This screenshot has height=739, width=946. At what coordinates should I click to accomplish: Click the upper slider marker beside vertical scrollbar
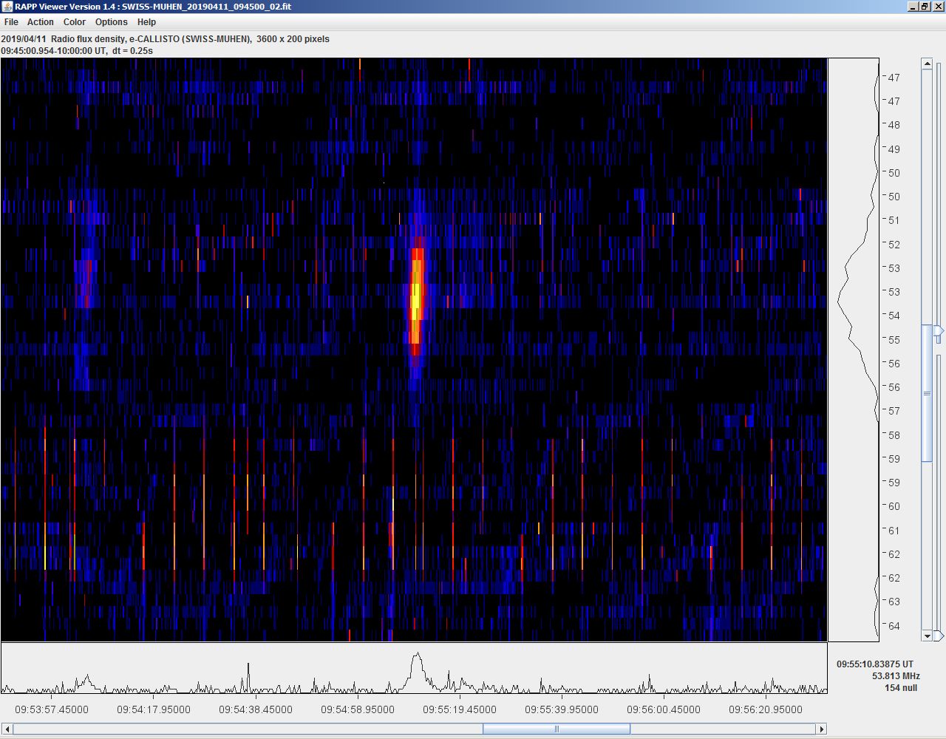939,330
